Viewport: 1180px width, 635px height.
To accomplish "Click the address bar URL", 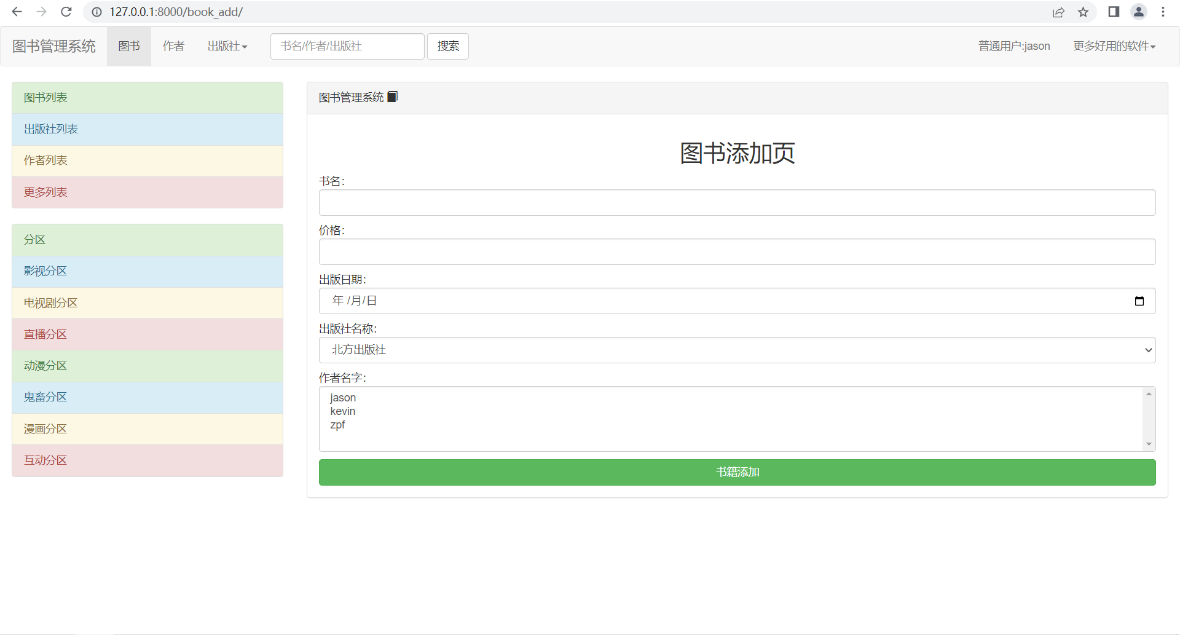I will [176, 12].
